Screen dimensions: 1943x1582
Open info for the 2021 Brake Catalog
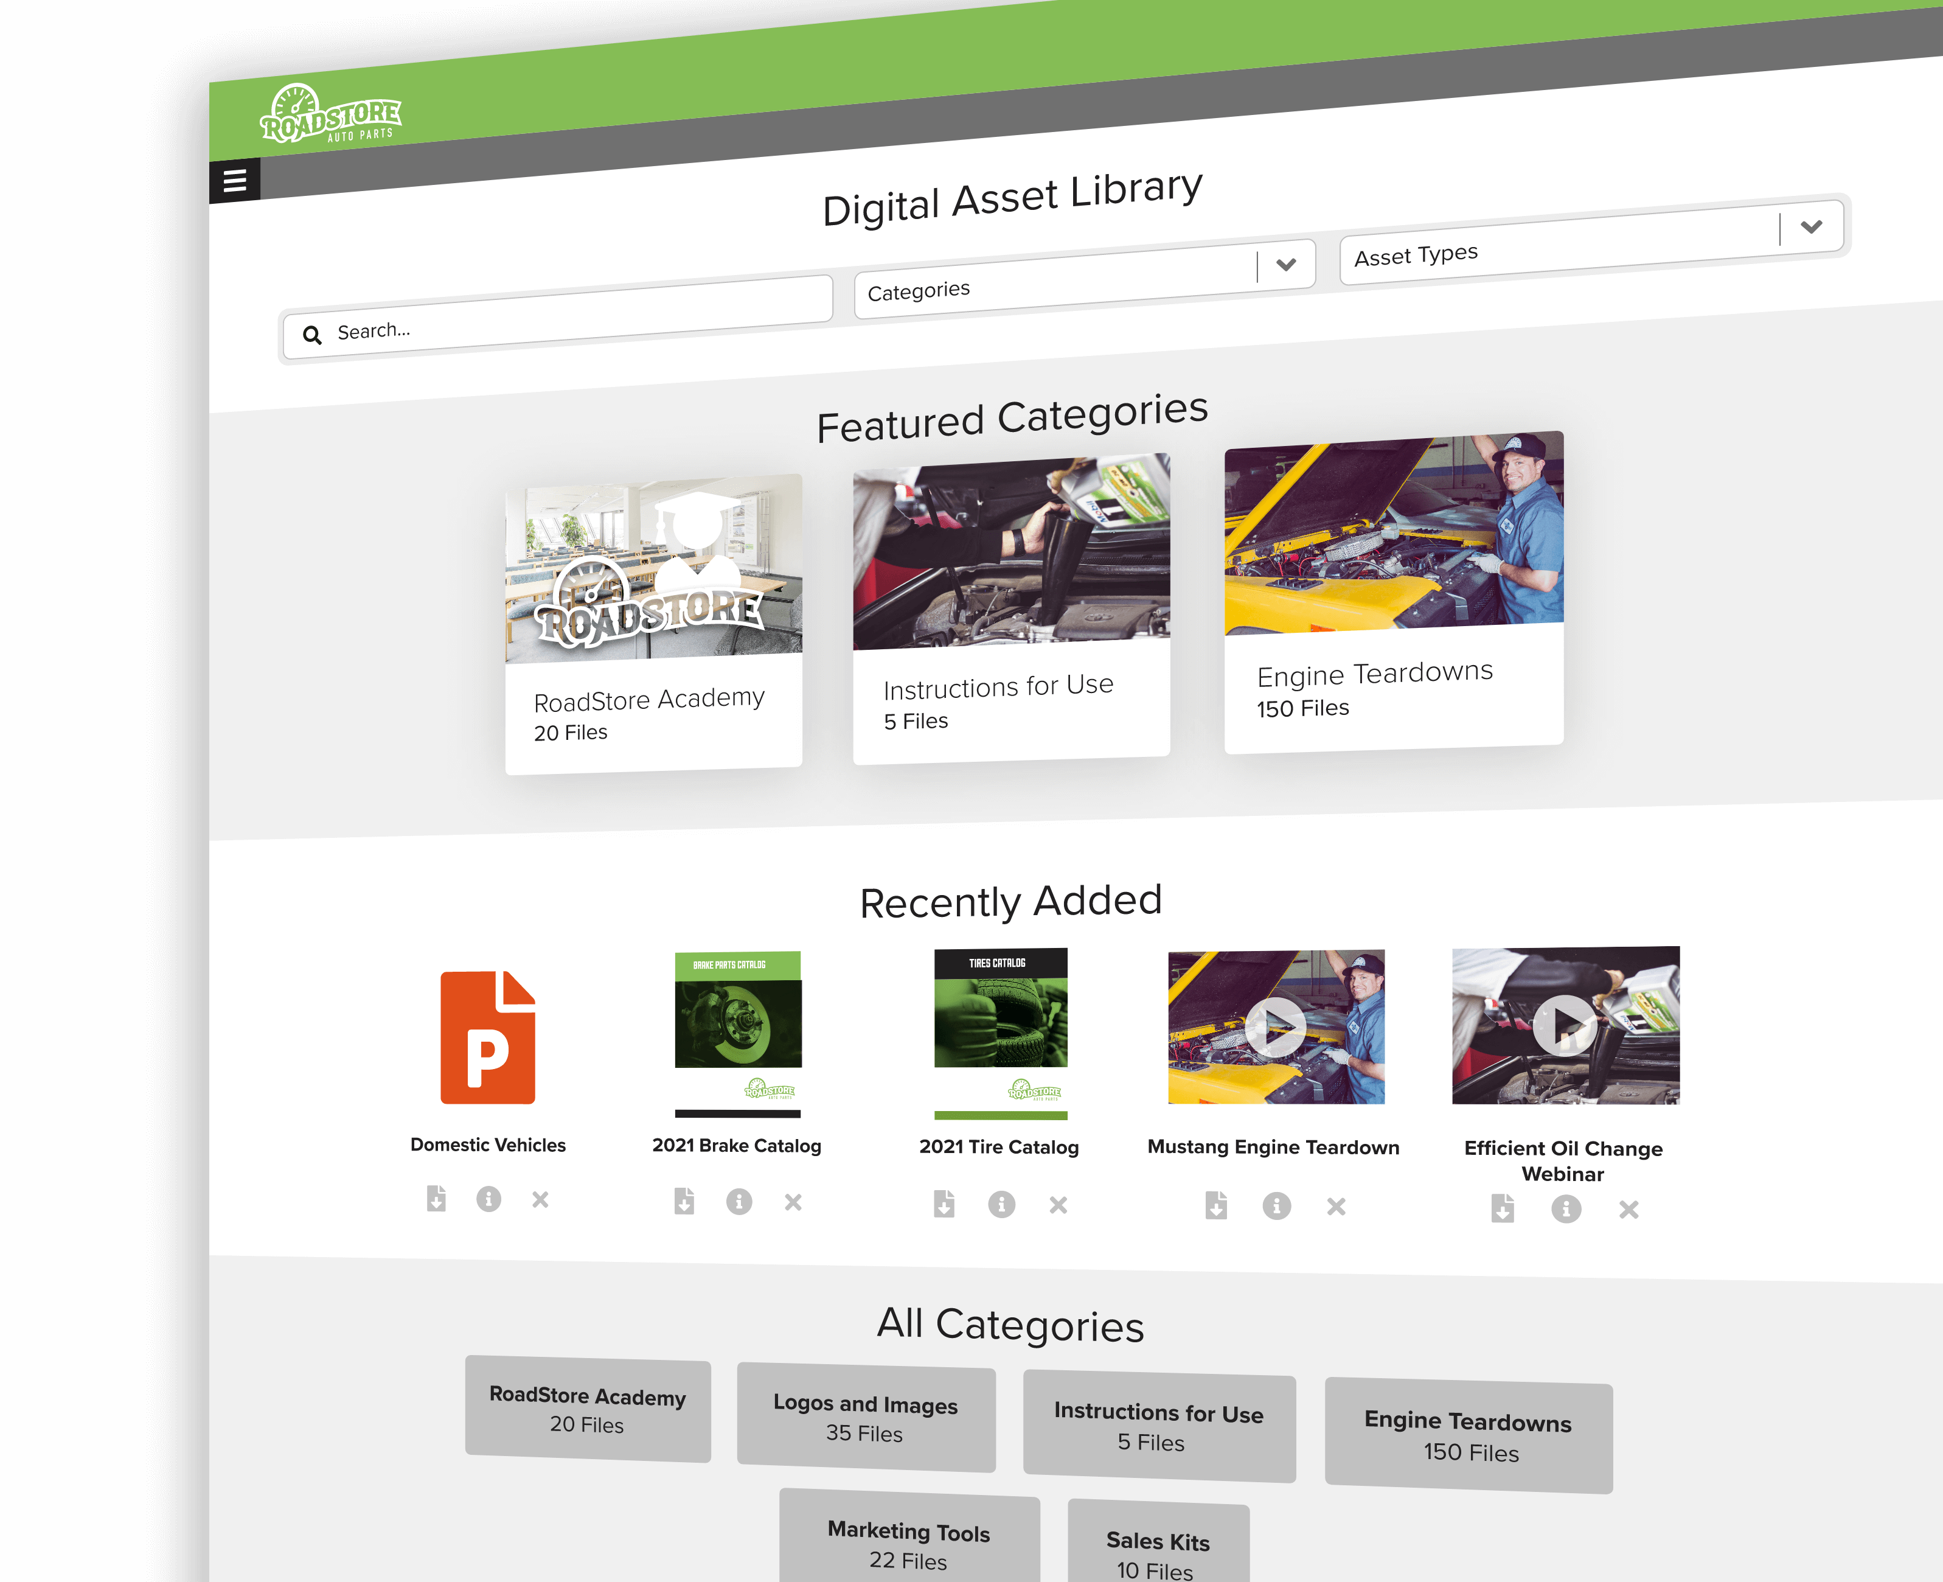tap(740, 1202)
